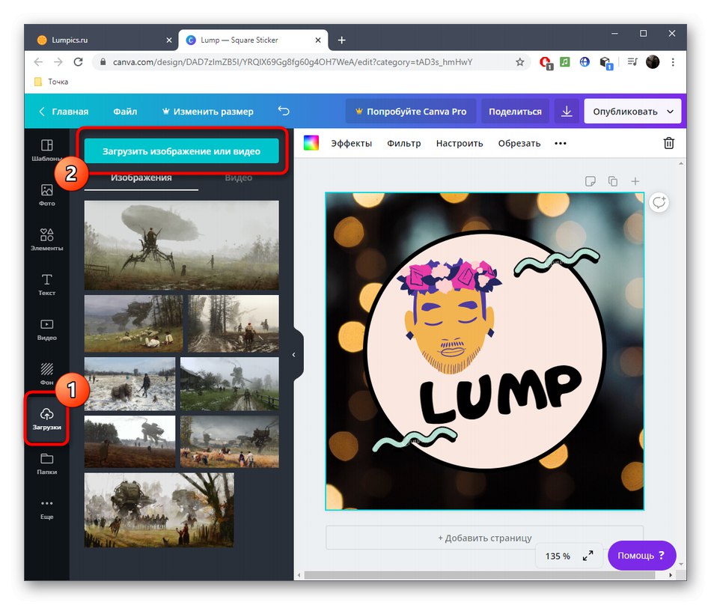
Task: Bookmark this page with star icon
Action: (520, 61)
